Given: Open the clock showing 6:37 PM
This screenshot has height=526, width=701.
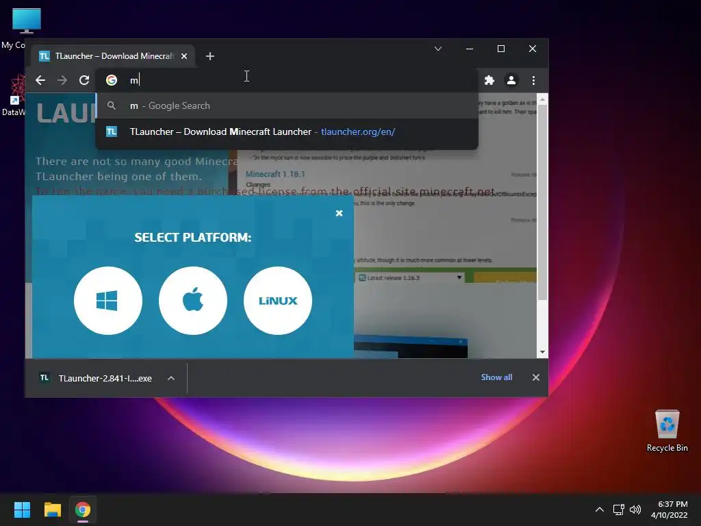Looking at the screenshot, I should [x=669, y=510].
